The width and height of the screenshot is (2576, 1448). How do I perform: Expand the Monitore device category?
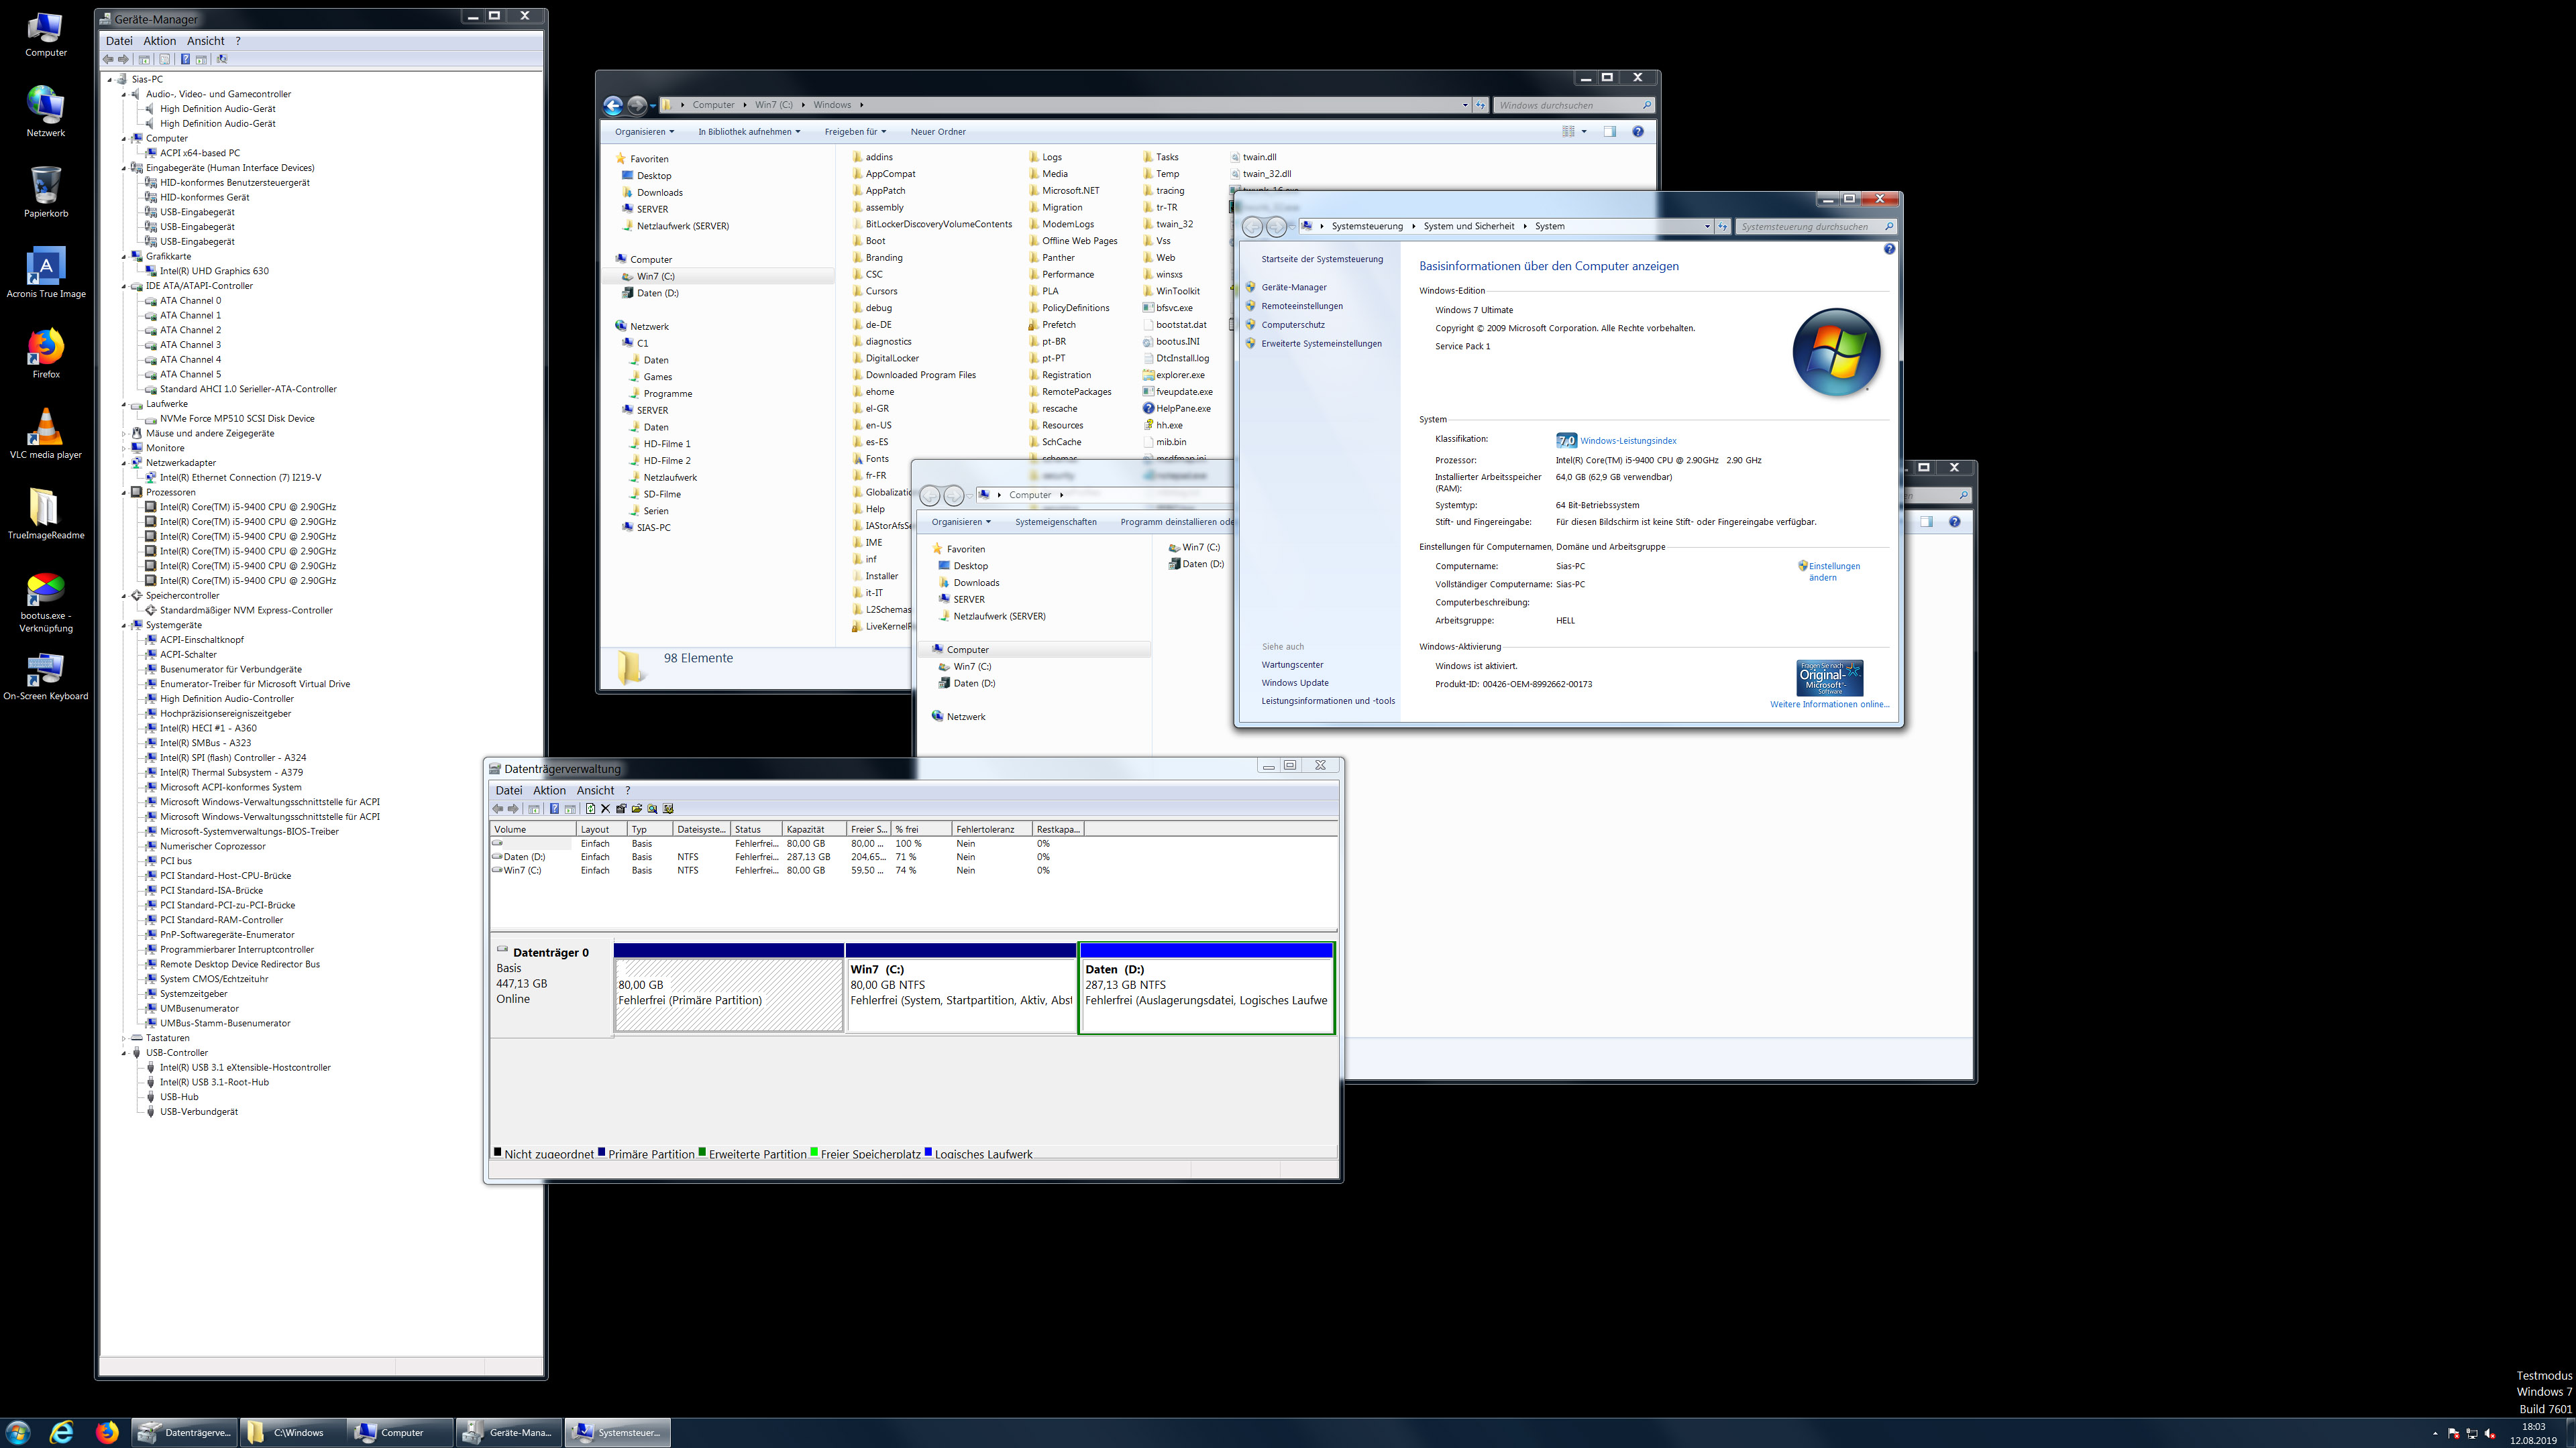coord(124,448)
